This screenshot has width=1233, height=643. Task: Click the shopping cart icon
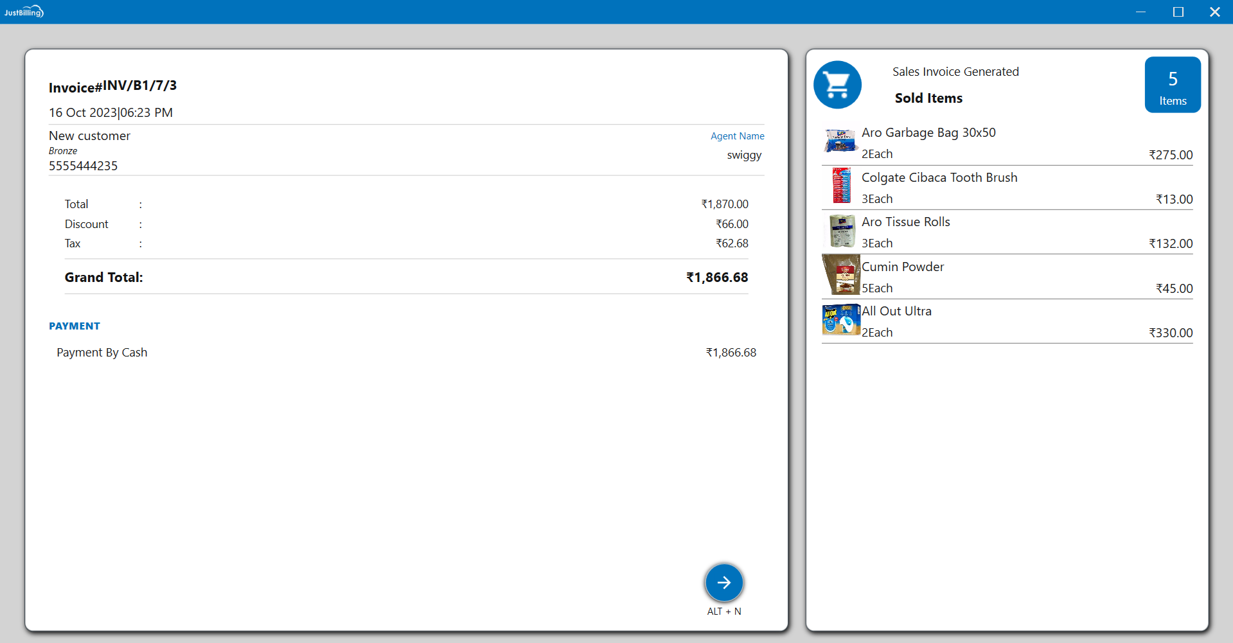pos(837,85)
